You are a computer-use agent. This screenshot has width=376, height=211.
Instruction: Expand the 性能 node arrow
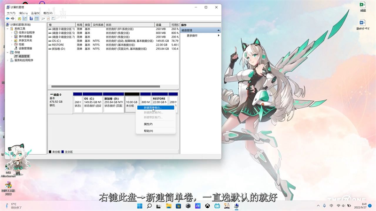(12, 45)
